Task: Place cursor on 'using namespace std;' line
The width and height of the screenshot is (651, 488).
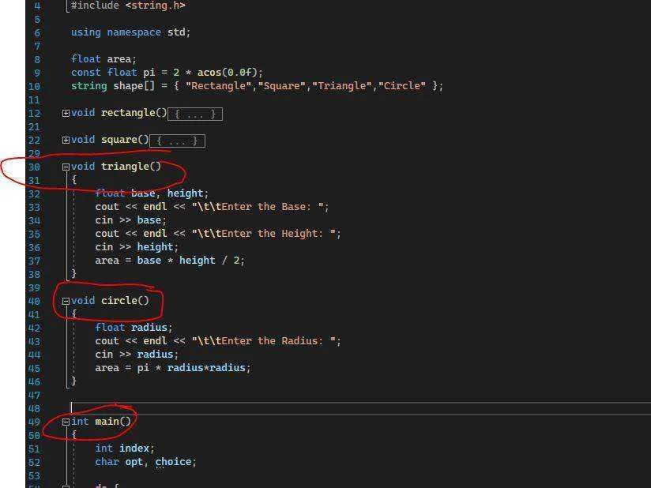Action: [130, 32]
